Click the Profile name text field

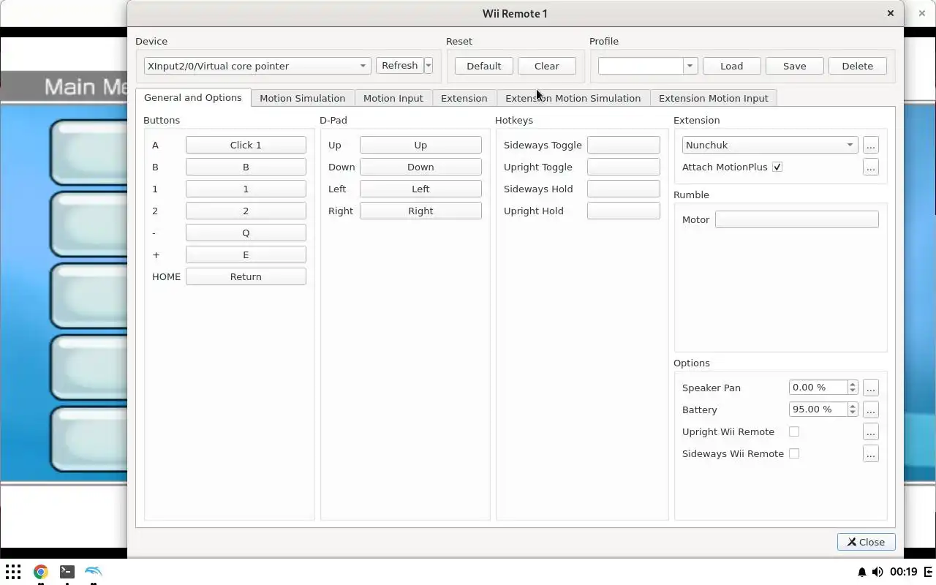pyautogui.click(x=641, y=66)
